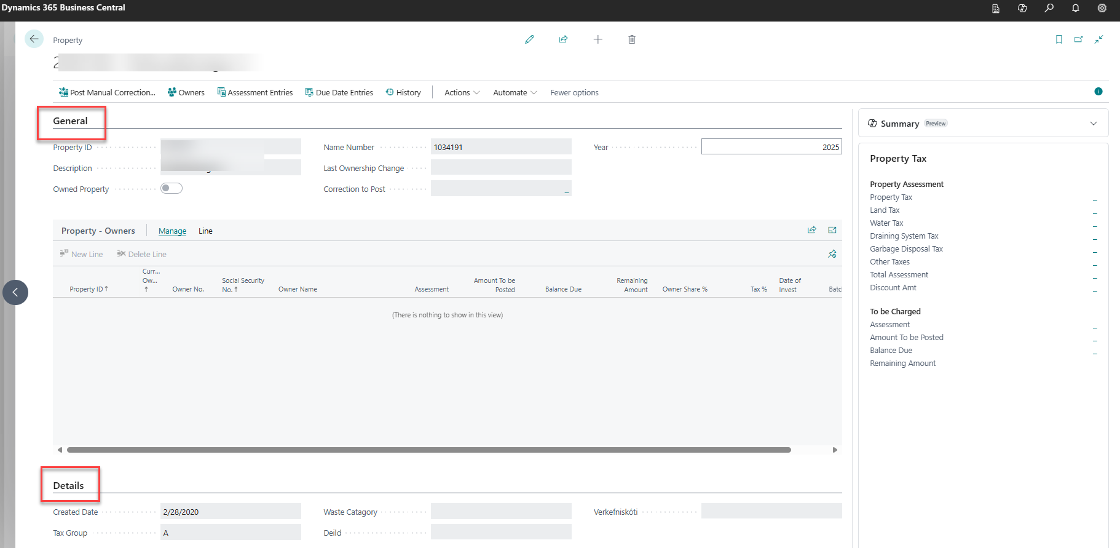Click the Last Ownership Change field

click(x=501, y=167)
